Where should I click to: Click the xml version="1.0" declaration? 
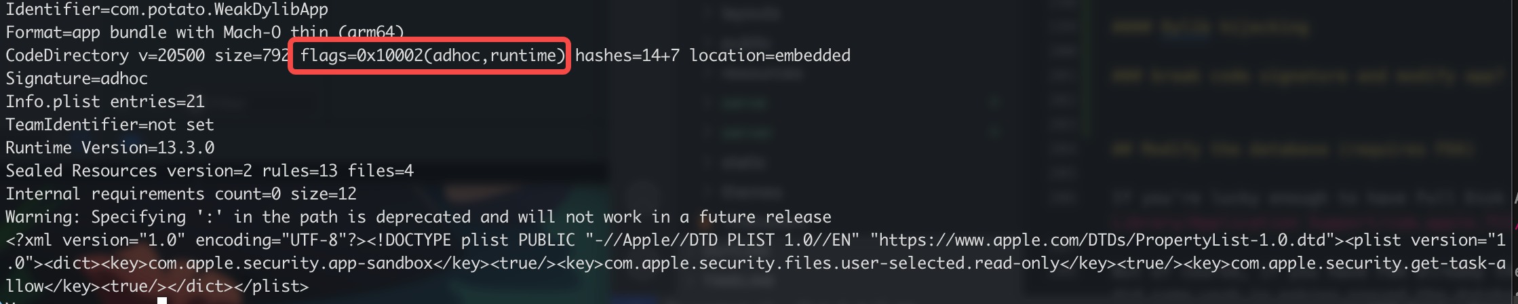pyautogui.click(x=96, y=240)
